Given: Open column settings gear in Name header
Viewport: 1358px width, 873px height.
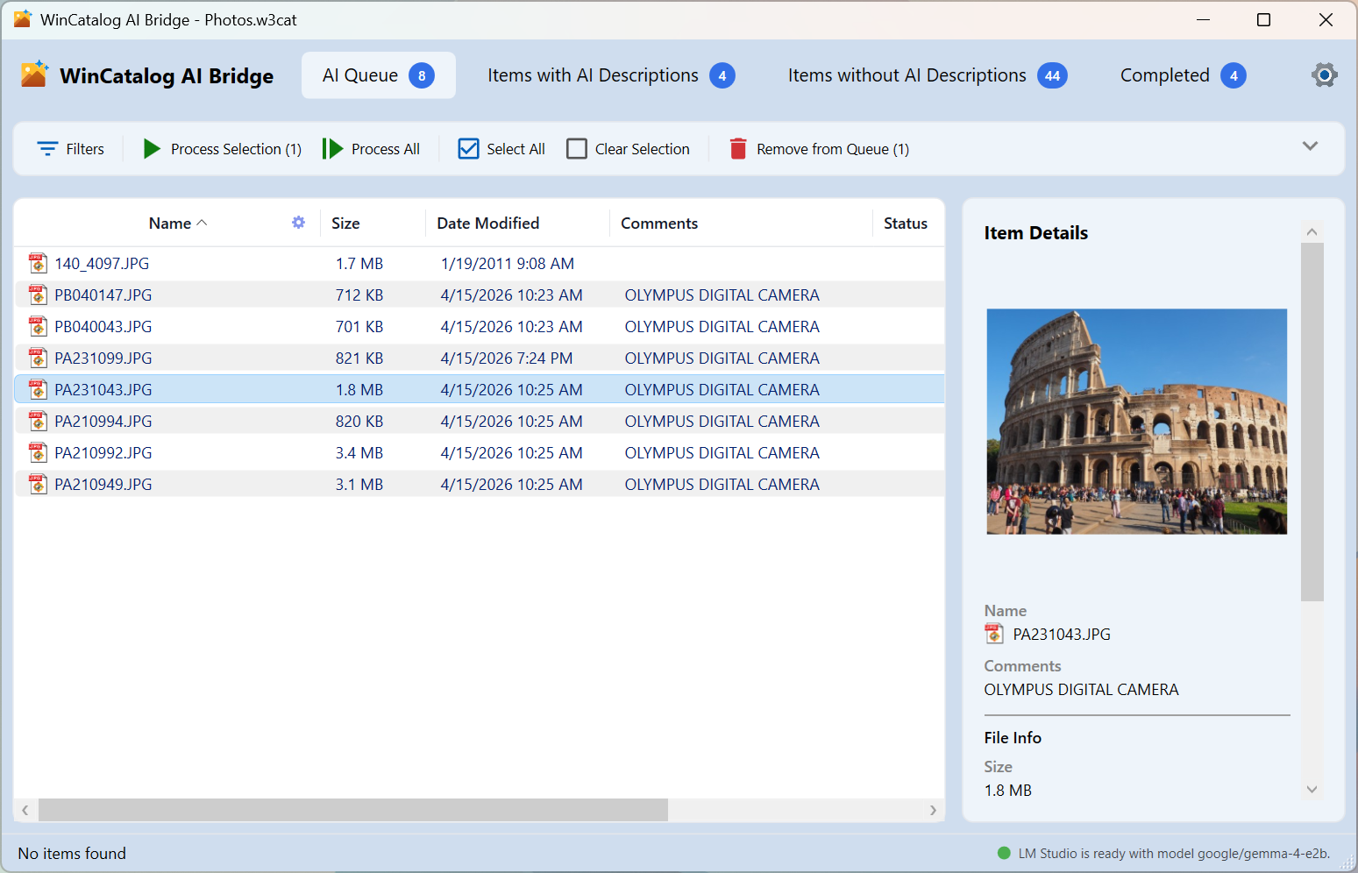Looking at the screenshot, I should click(298, 223).
